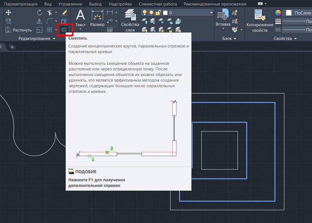The height and width of the screenshot is (223, 312).
Task: Switch to the Управление tab
Action: pyautogui.click(x=70, y=4)
